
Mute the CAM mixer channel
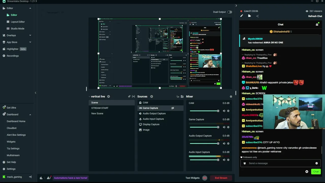coord(224,111)
